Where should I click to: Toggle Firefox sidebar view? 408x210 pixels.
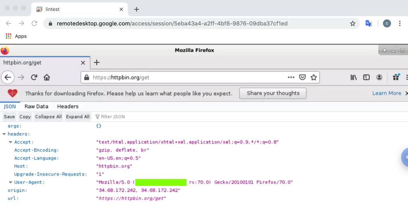[367, 77]
